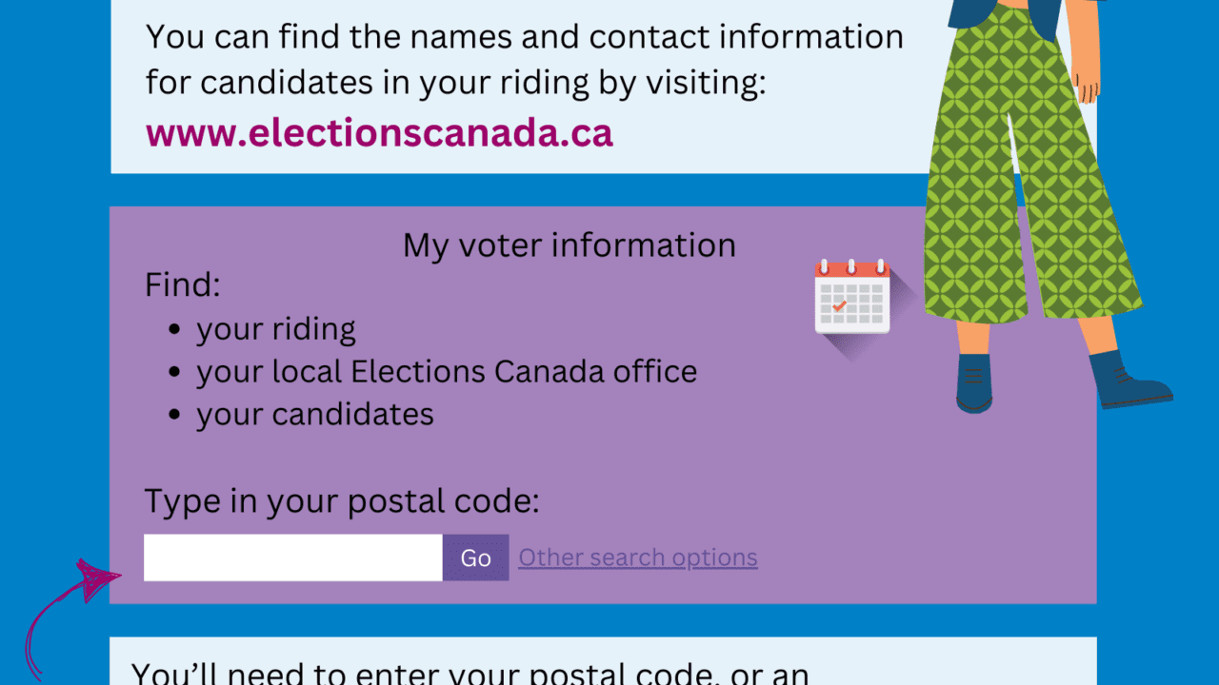Open the www.electionscanada.ca link

point(379,132)
